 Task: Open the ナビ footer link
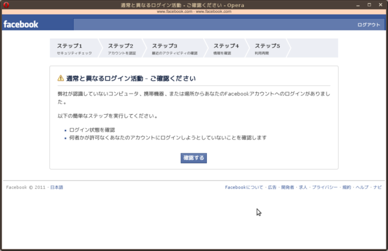pyautogui.click(x=378, y=187)
